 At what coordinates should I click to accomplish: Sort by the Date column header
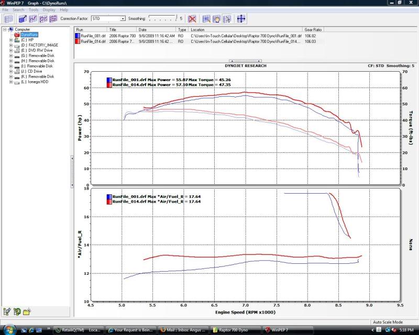[x=156, y=30]
